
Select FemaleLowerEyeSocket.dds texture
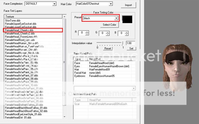pyautogui.click(x=21, y=27)
